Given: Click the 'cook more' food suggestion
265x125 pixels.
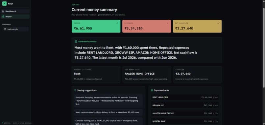Looking at the screenshot, I should point(108,112).
